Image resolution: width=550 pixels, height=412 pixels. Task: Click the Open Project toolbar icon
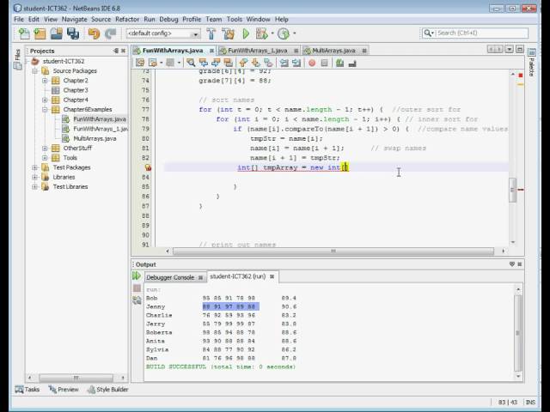pos(56,33)
